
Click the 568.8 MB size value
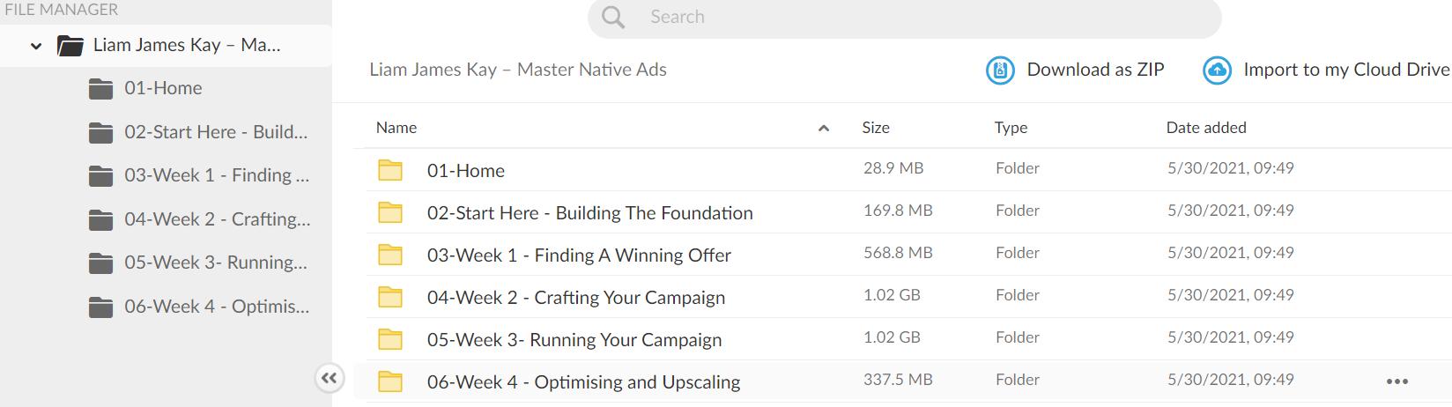tap(898, 253)
